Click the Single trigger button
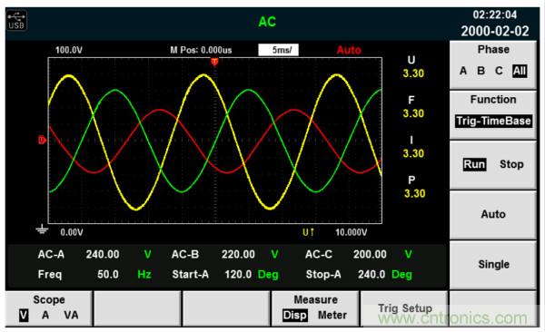Screen dimensions: 545x332 click(493, 264)
